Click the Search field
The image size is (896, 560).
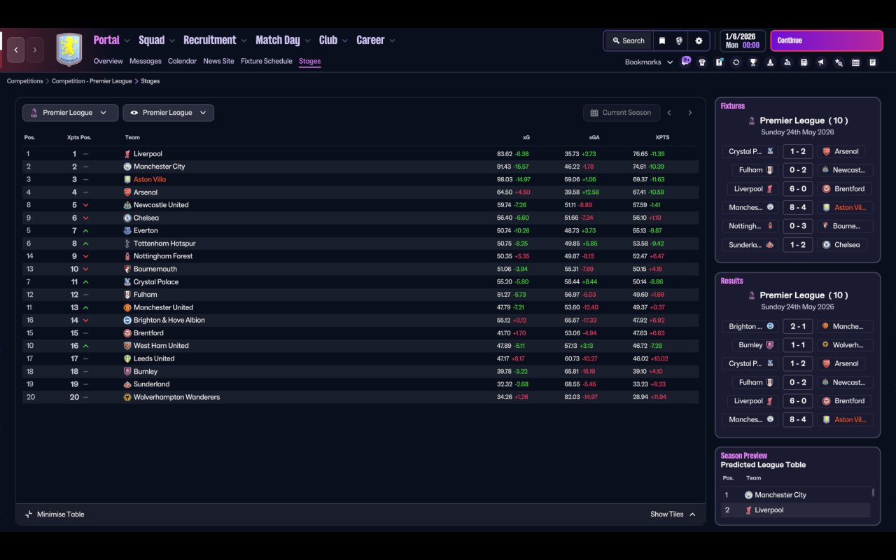[628, 41]
